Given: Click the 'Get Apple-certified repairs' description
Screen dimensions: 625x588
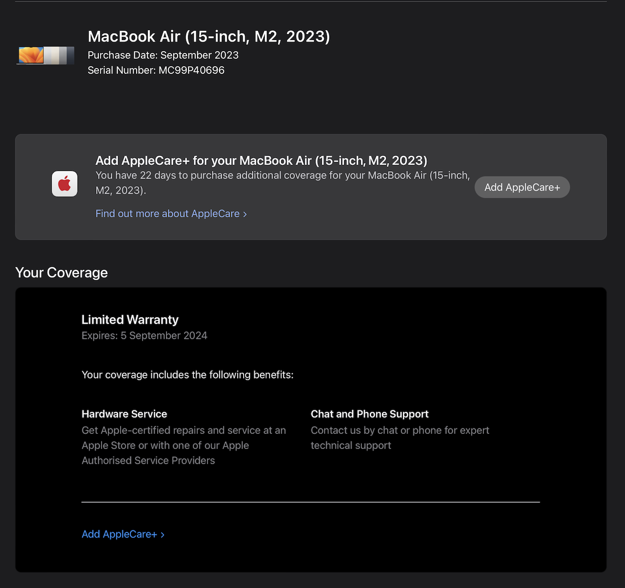Looking at the screenshot, I should tap(184, 446).
